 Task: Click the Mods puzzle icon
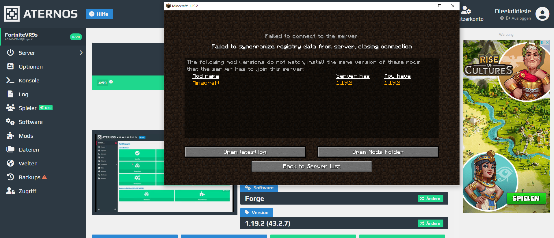tap(10, 136)
